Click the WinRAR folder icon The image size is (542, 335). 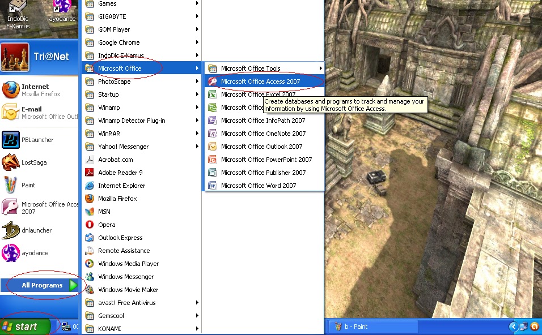coord(90,134)
